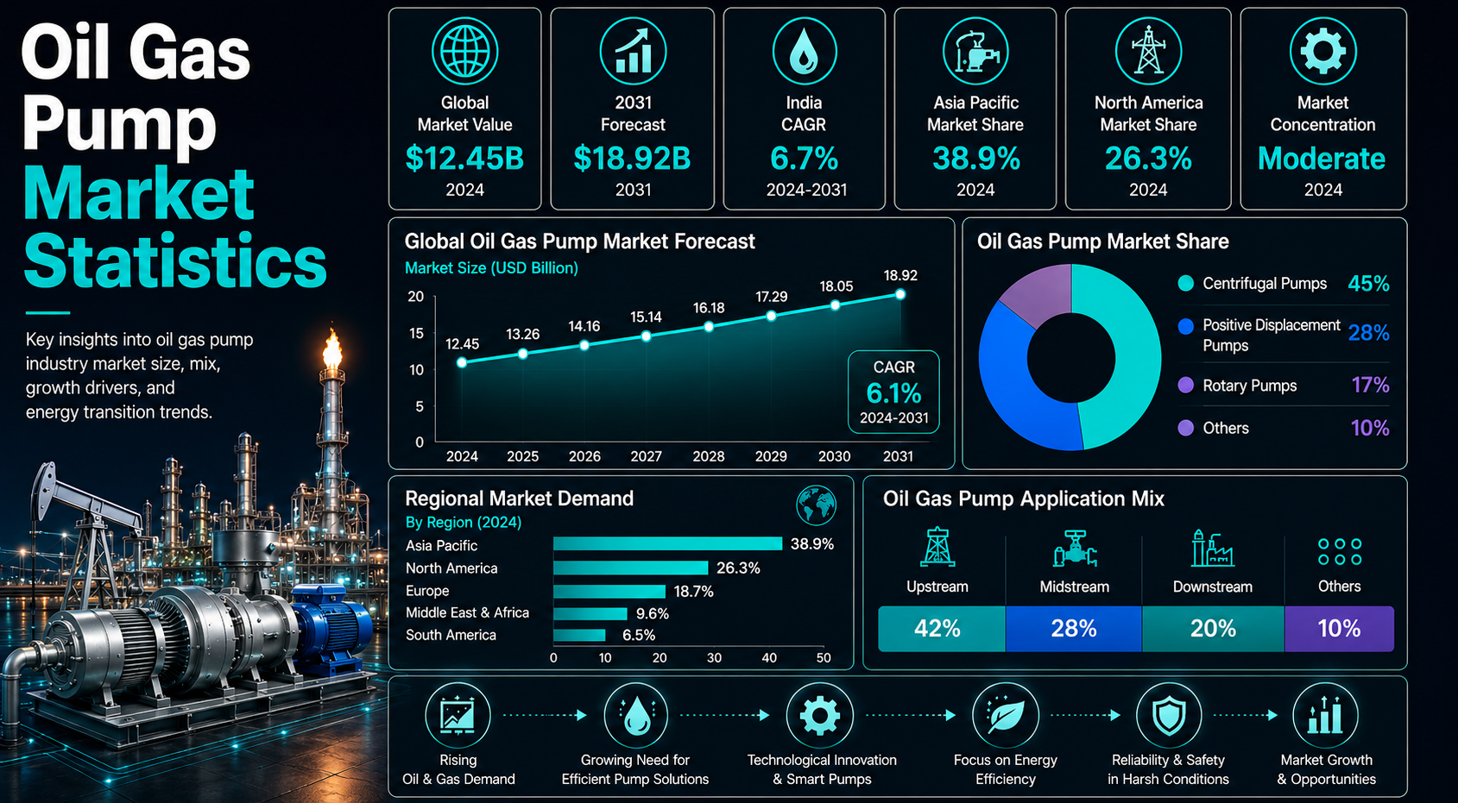
Task: Select the Upstream oil rig icon
Action: click(937, 547)
